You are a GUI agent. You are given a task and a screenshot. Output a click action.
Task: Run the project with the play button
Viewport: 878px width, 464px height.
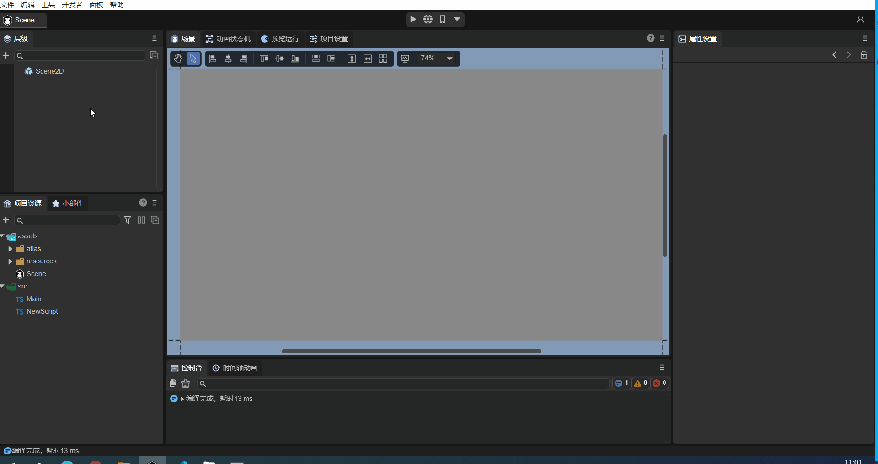(x=413, y=19)
